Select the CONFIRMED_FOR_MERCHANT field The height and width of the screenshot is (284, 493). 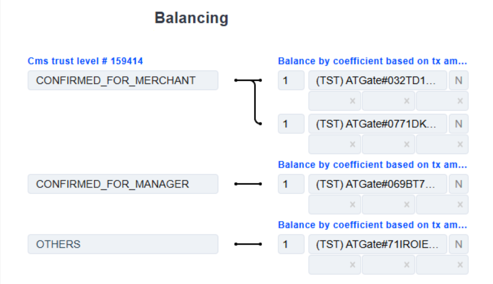tap(123, 80)
